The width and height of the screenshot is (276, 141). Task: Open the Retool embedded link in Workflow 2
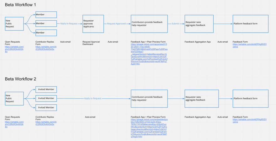pos(149,128)
